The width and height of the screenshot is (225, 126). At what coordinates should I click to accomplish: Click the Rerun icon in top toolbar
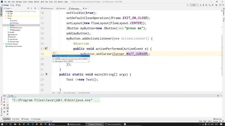coord(200,5)
